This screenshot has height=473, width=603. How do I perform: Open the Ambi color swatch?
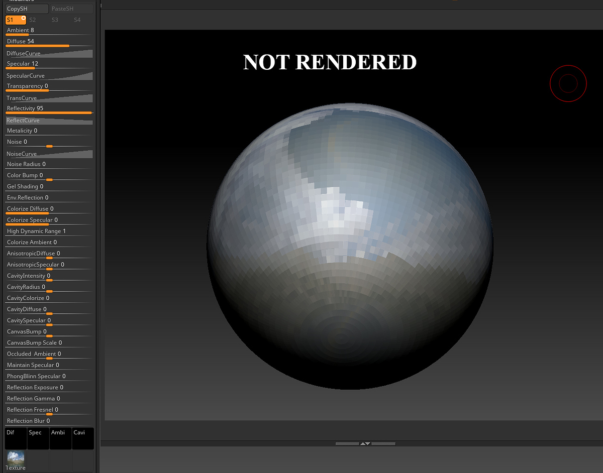pos(60,438)
